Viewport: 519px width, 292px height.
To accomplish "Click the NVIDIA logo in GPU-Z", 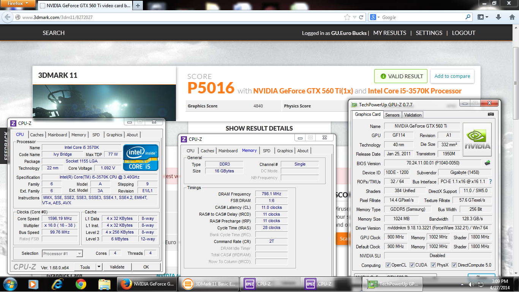I will pyautogui.click(x=477, y=139).
